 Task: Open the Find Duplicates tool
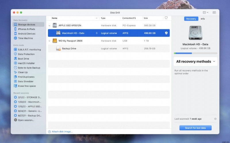[x=26, y=77]
